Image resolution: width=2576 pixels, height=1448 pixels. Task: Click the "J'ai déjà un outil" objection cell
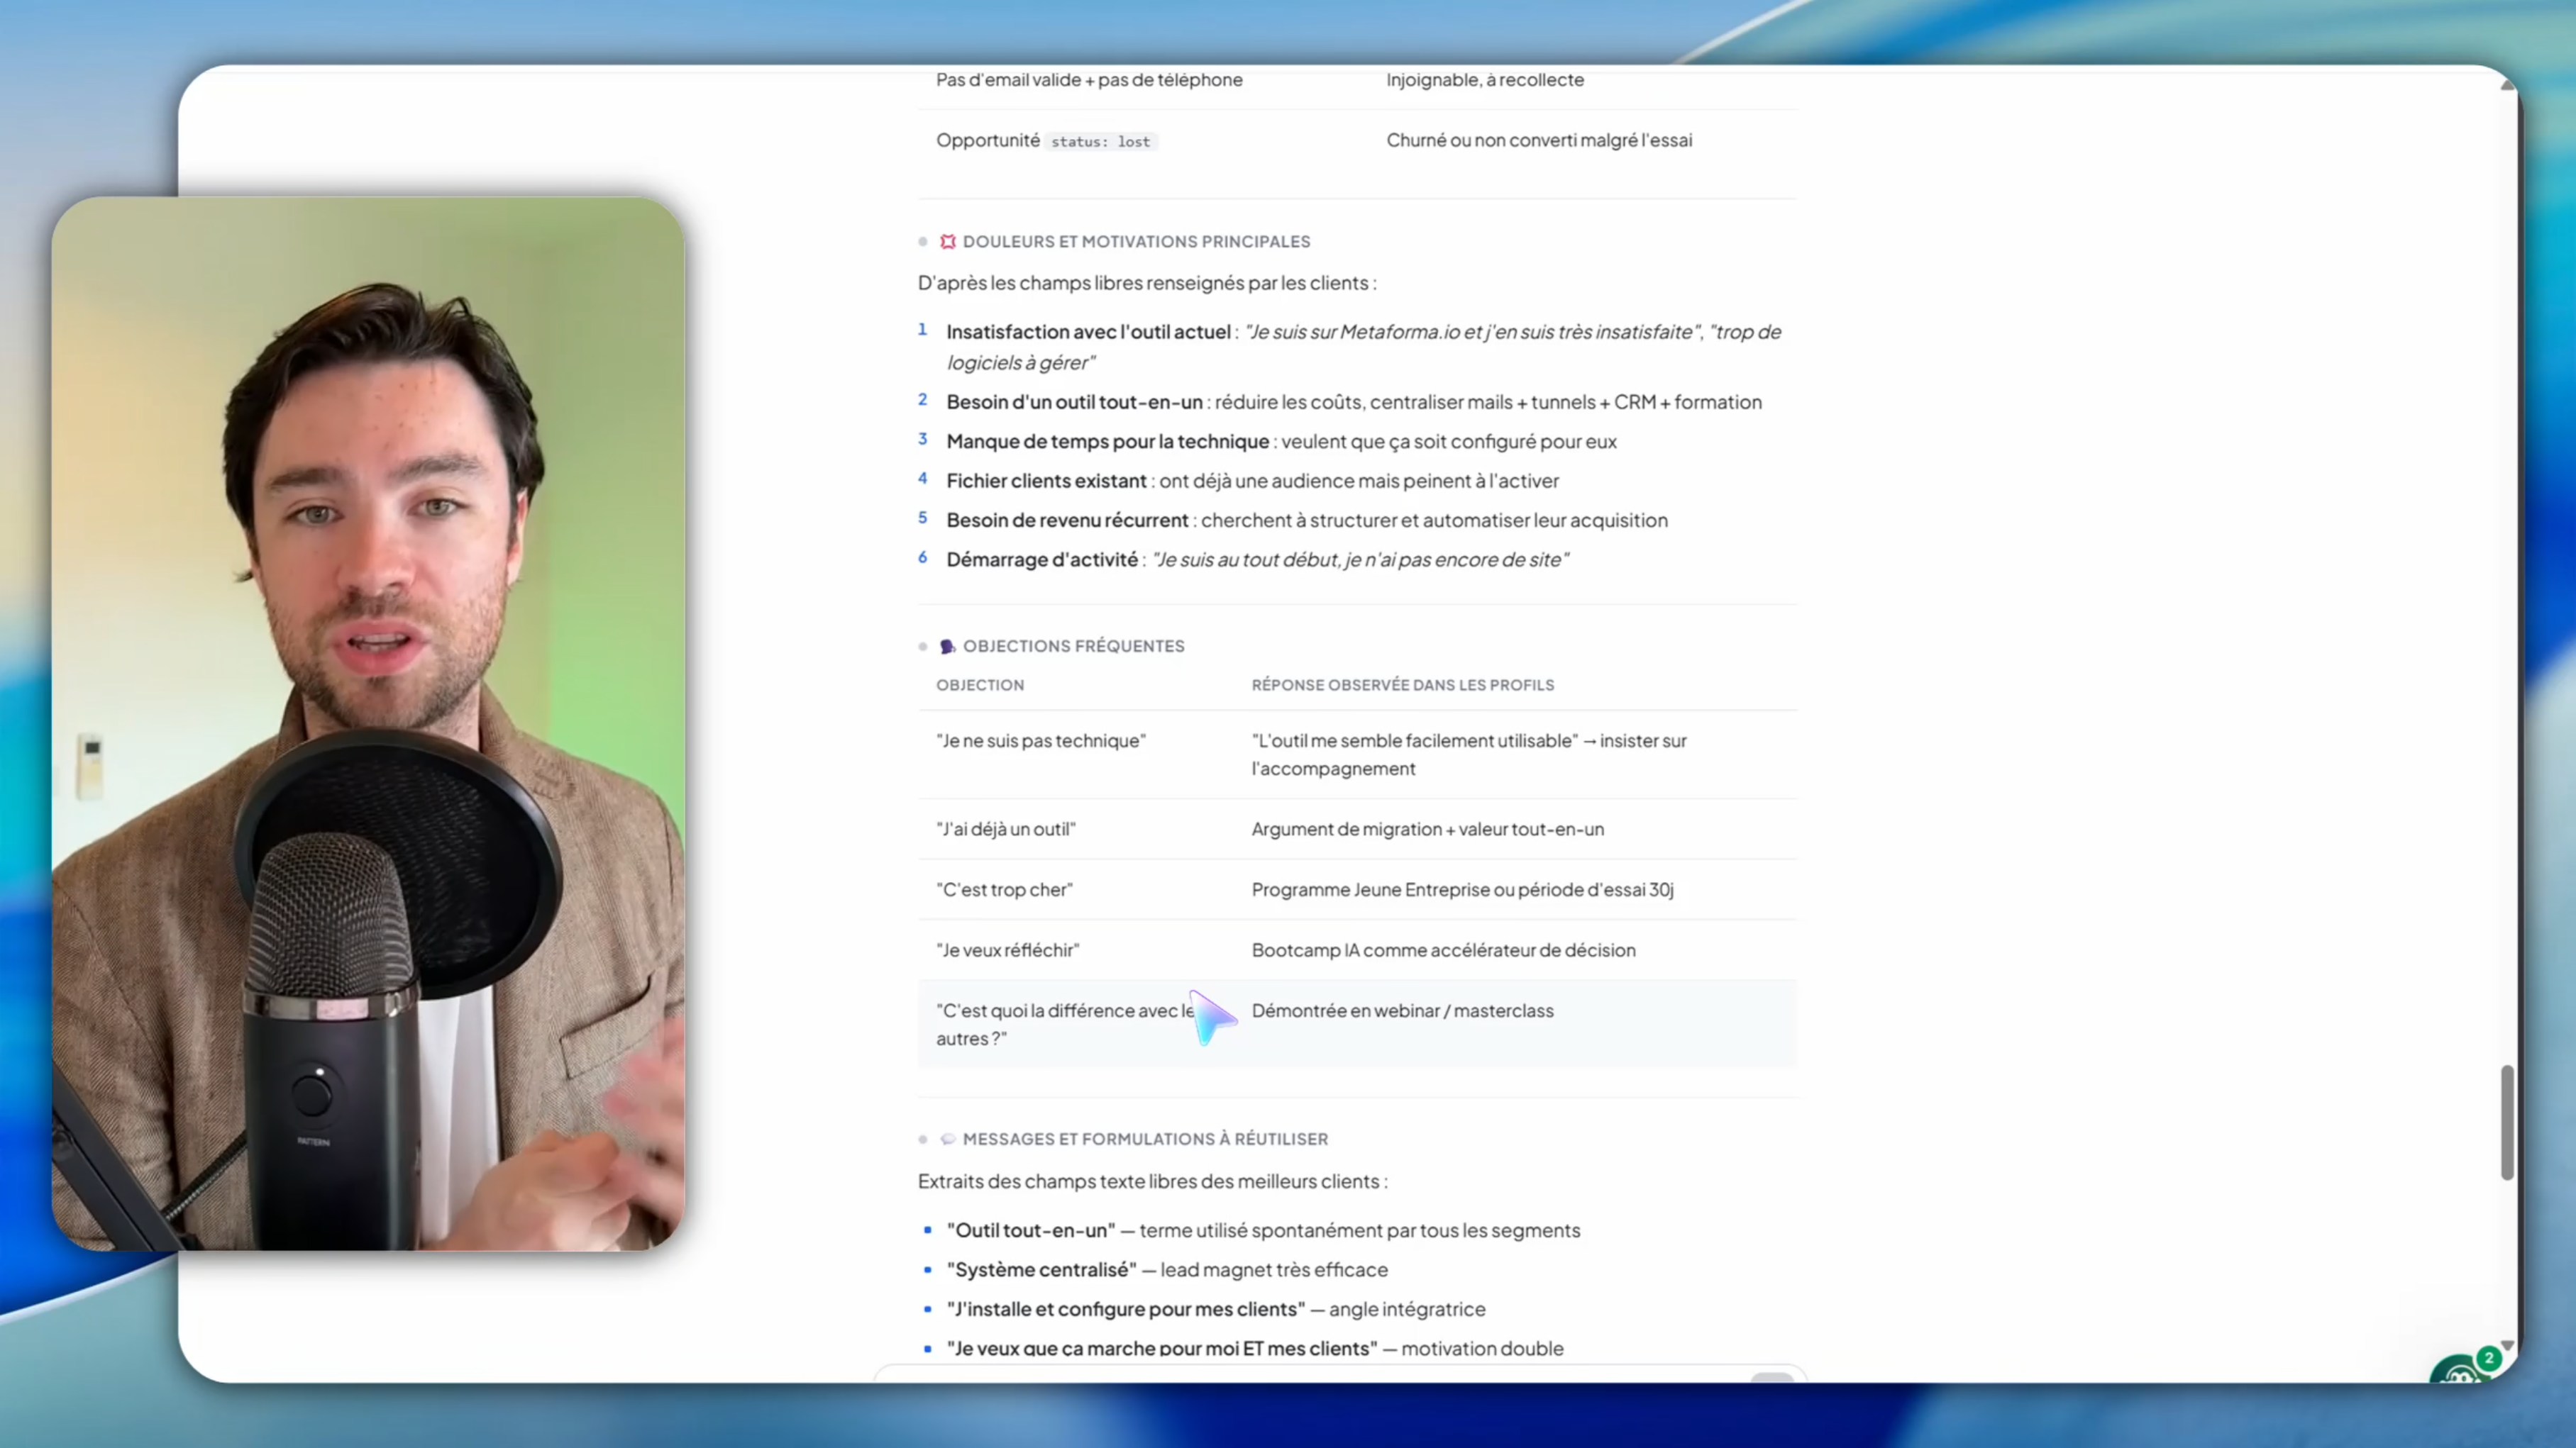click(x=1006, y=830)
